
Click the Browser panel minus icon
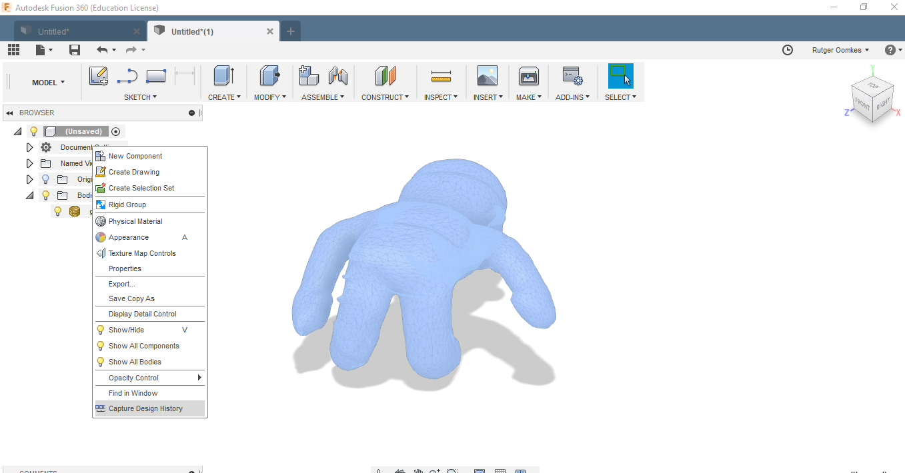pos(191,113)
